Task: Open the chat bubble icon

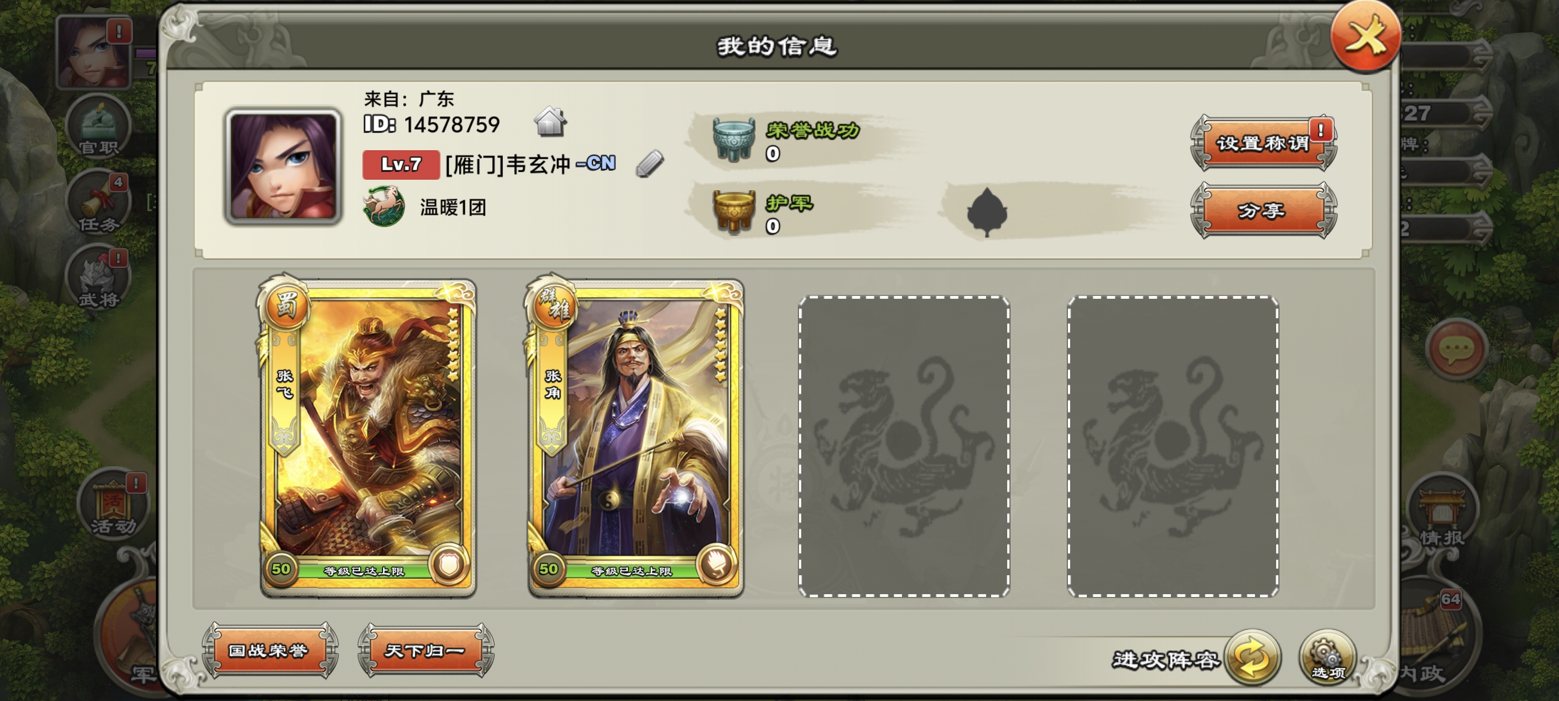Action: (x=1455, y=349)
